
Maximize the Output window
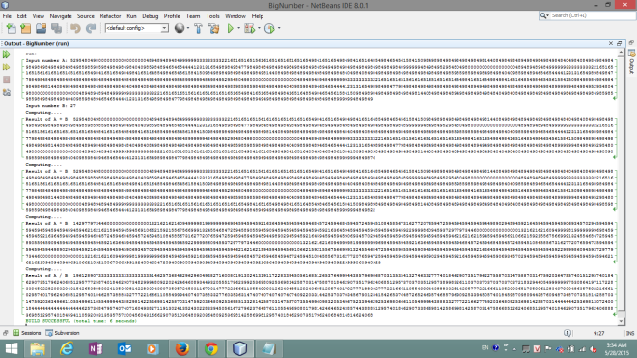tap(619, 43)
